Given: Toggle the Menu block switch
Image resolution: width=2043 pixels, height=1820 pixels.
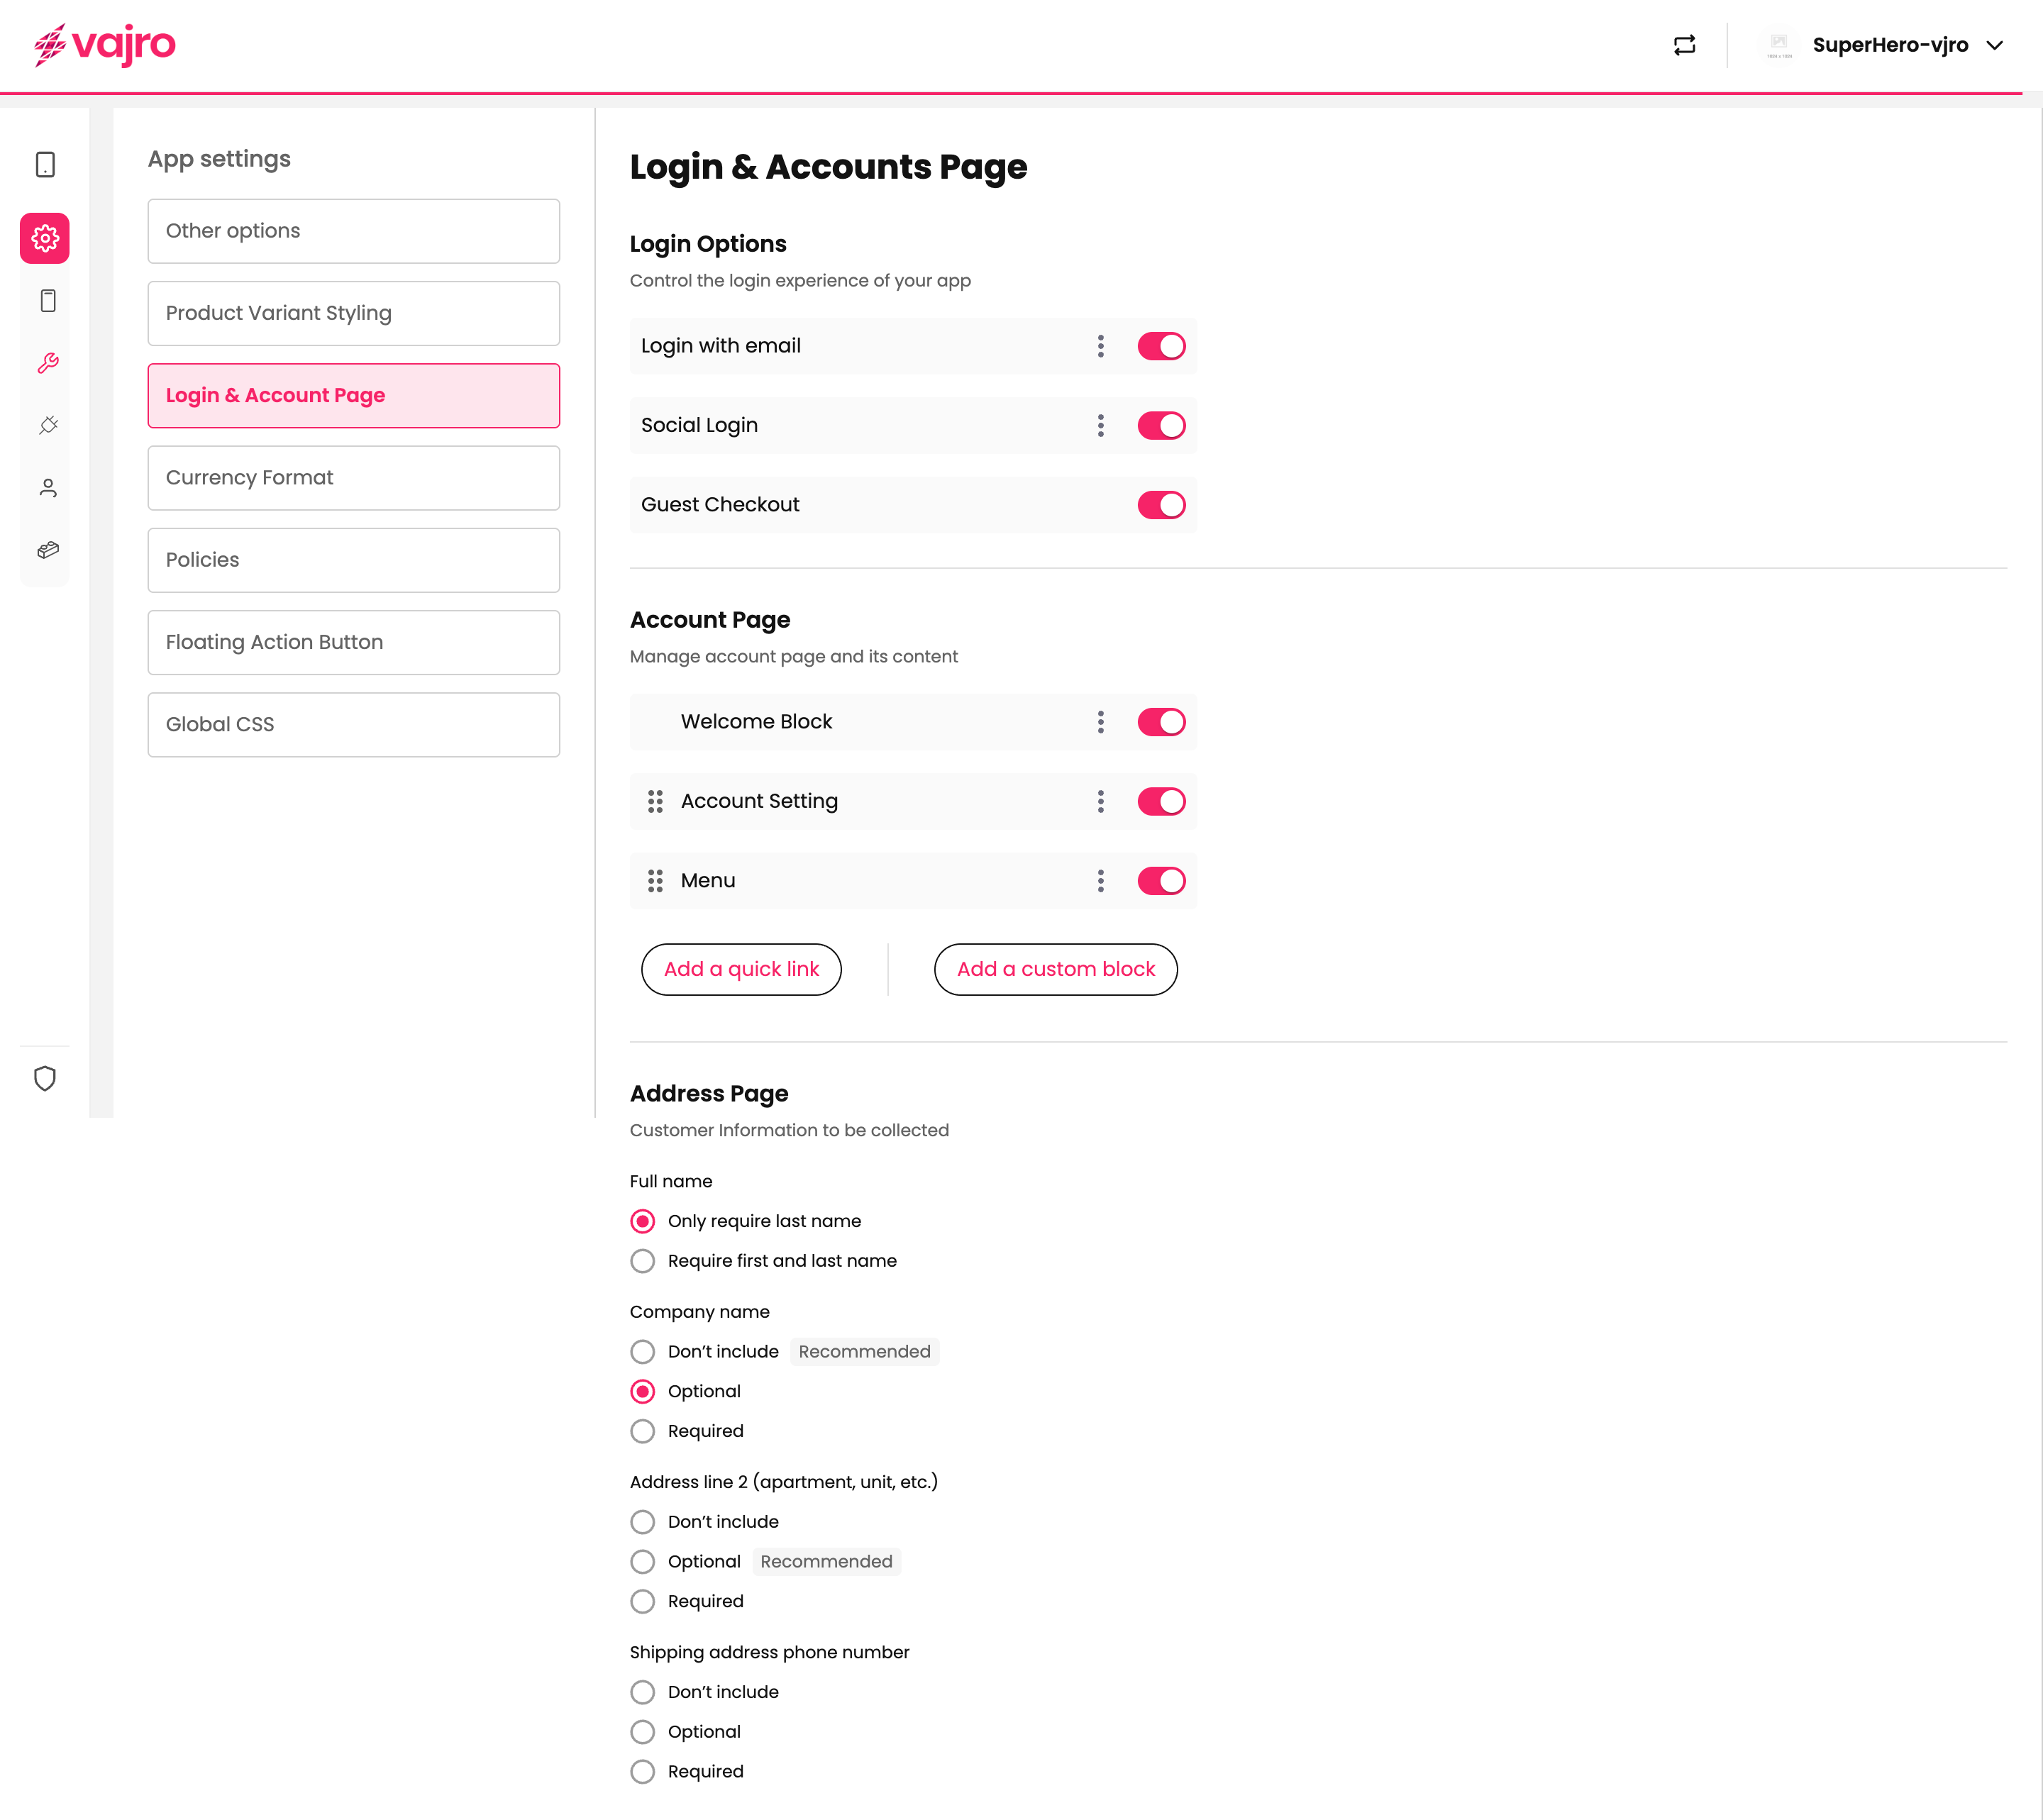Looking at the screenshot, I should 1161,881.
